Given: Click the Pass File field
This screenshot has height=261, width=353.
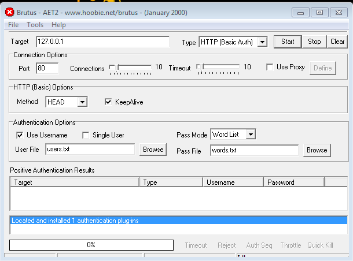Looking at the screenshot, I should pos(255,150).
